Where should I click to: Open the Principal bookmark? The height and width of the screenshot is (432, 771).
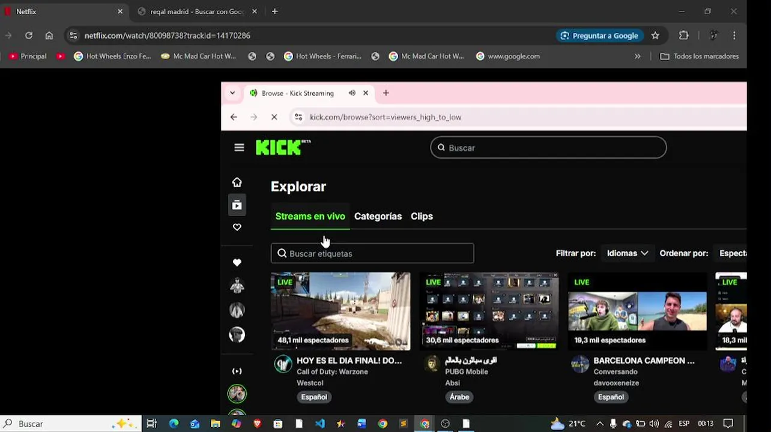[x=28, y=56]
